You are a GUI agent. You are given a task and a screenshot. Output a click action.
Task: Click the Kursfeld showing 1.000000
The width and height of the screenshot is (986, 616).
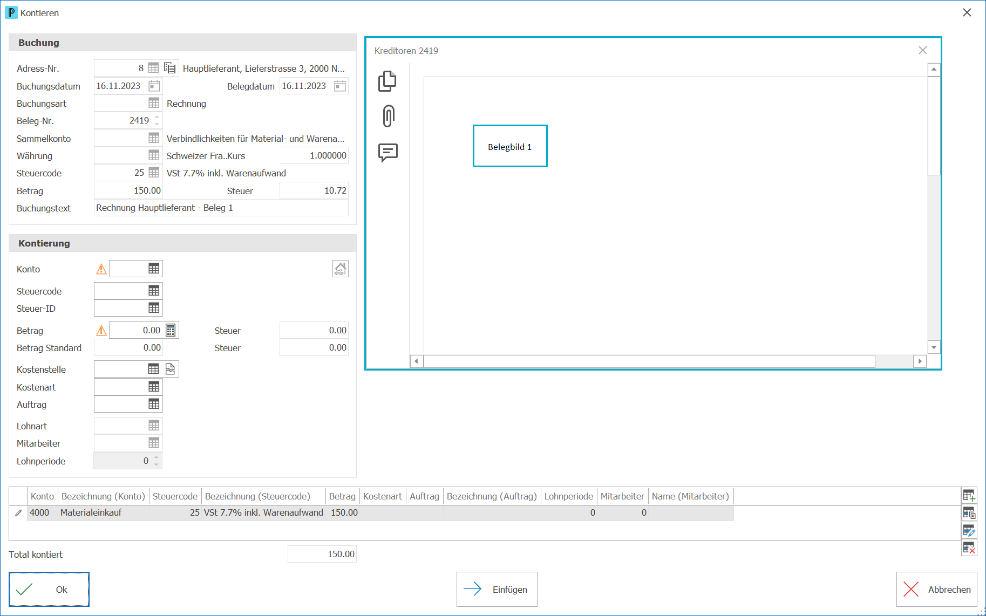pyautogui.click(x=314, y=155)
